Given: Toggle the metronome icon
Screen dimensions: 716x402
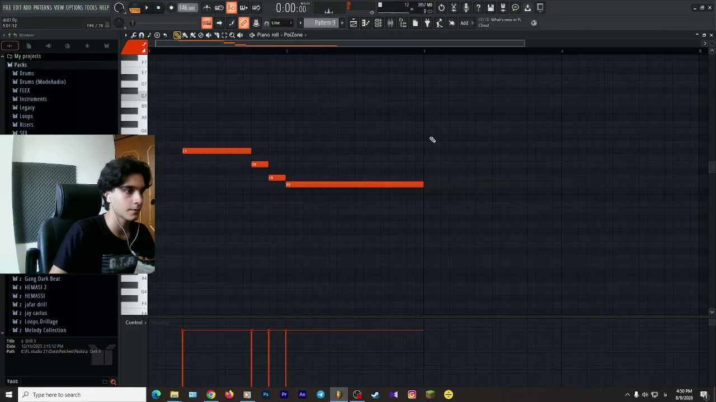Looking at the screenshot, I should [x=207, y=8].
